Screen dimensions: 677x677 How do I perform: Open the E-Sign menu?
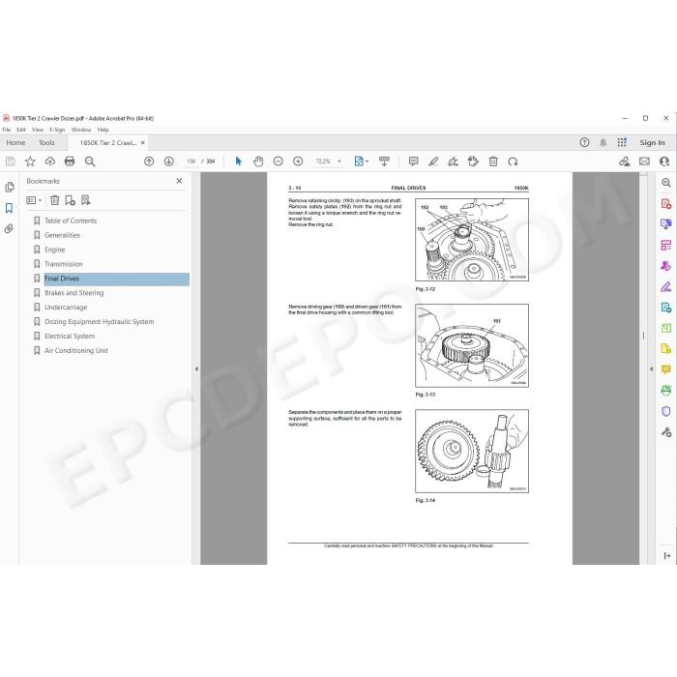pyautogui.click(x=57, y=130)
